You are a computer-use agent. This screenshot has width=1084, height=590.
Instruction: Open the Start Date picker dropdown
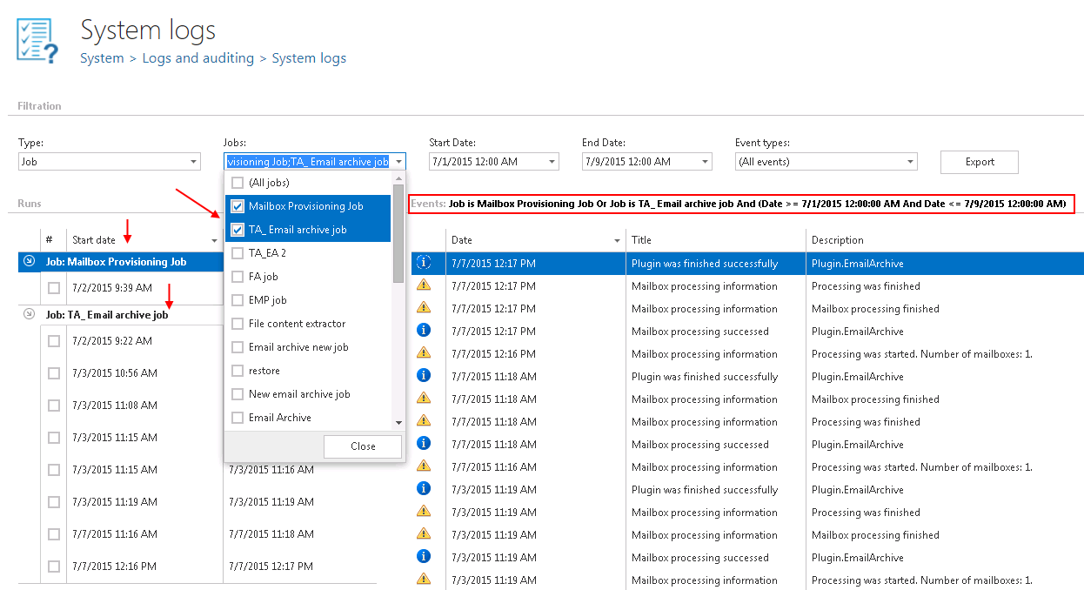[x=551, y=162]
